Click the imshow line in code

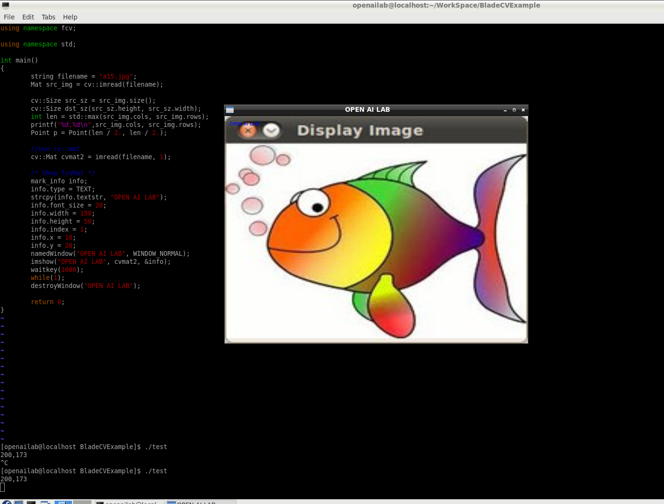(x=100, y=261)
